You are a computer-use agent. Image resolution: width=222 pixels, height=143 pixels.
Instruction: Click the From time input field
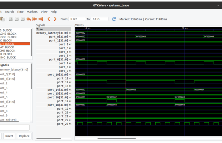77,19
